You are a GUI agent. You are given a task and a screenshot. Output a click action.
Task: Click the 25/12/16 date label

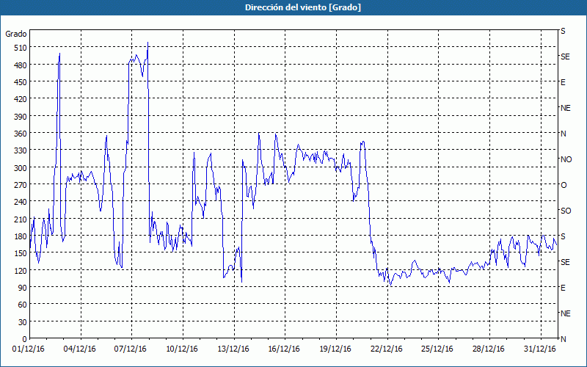pos(437,349)
